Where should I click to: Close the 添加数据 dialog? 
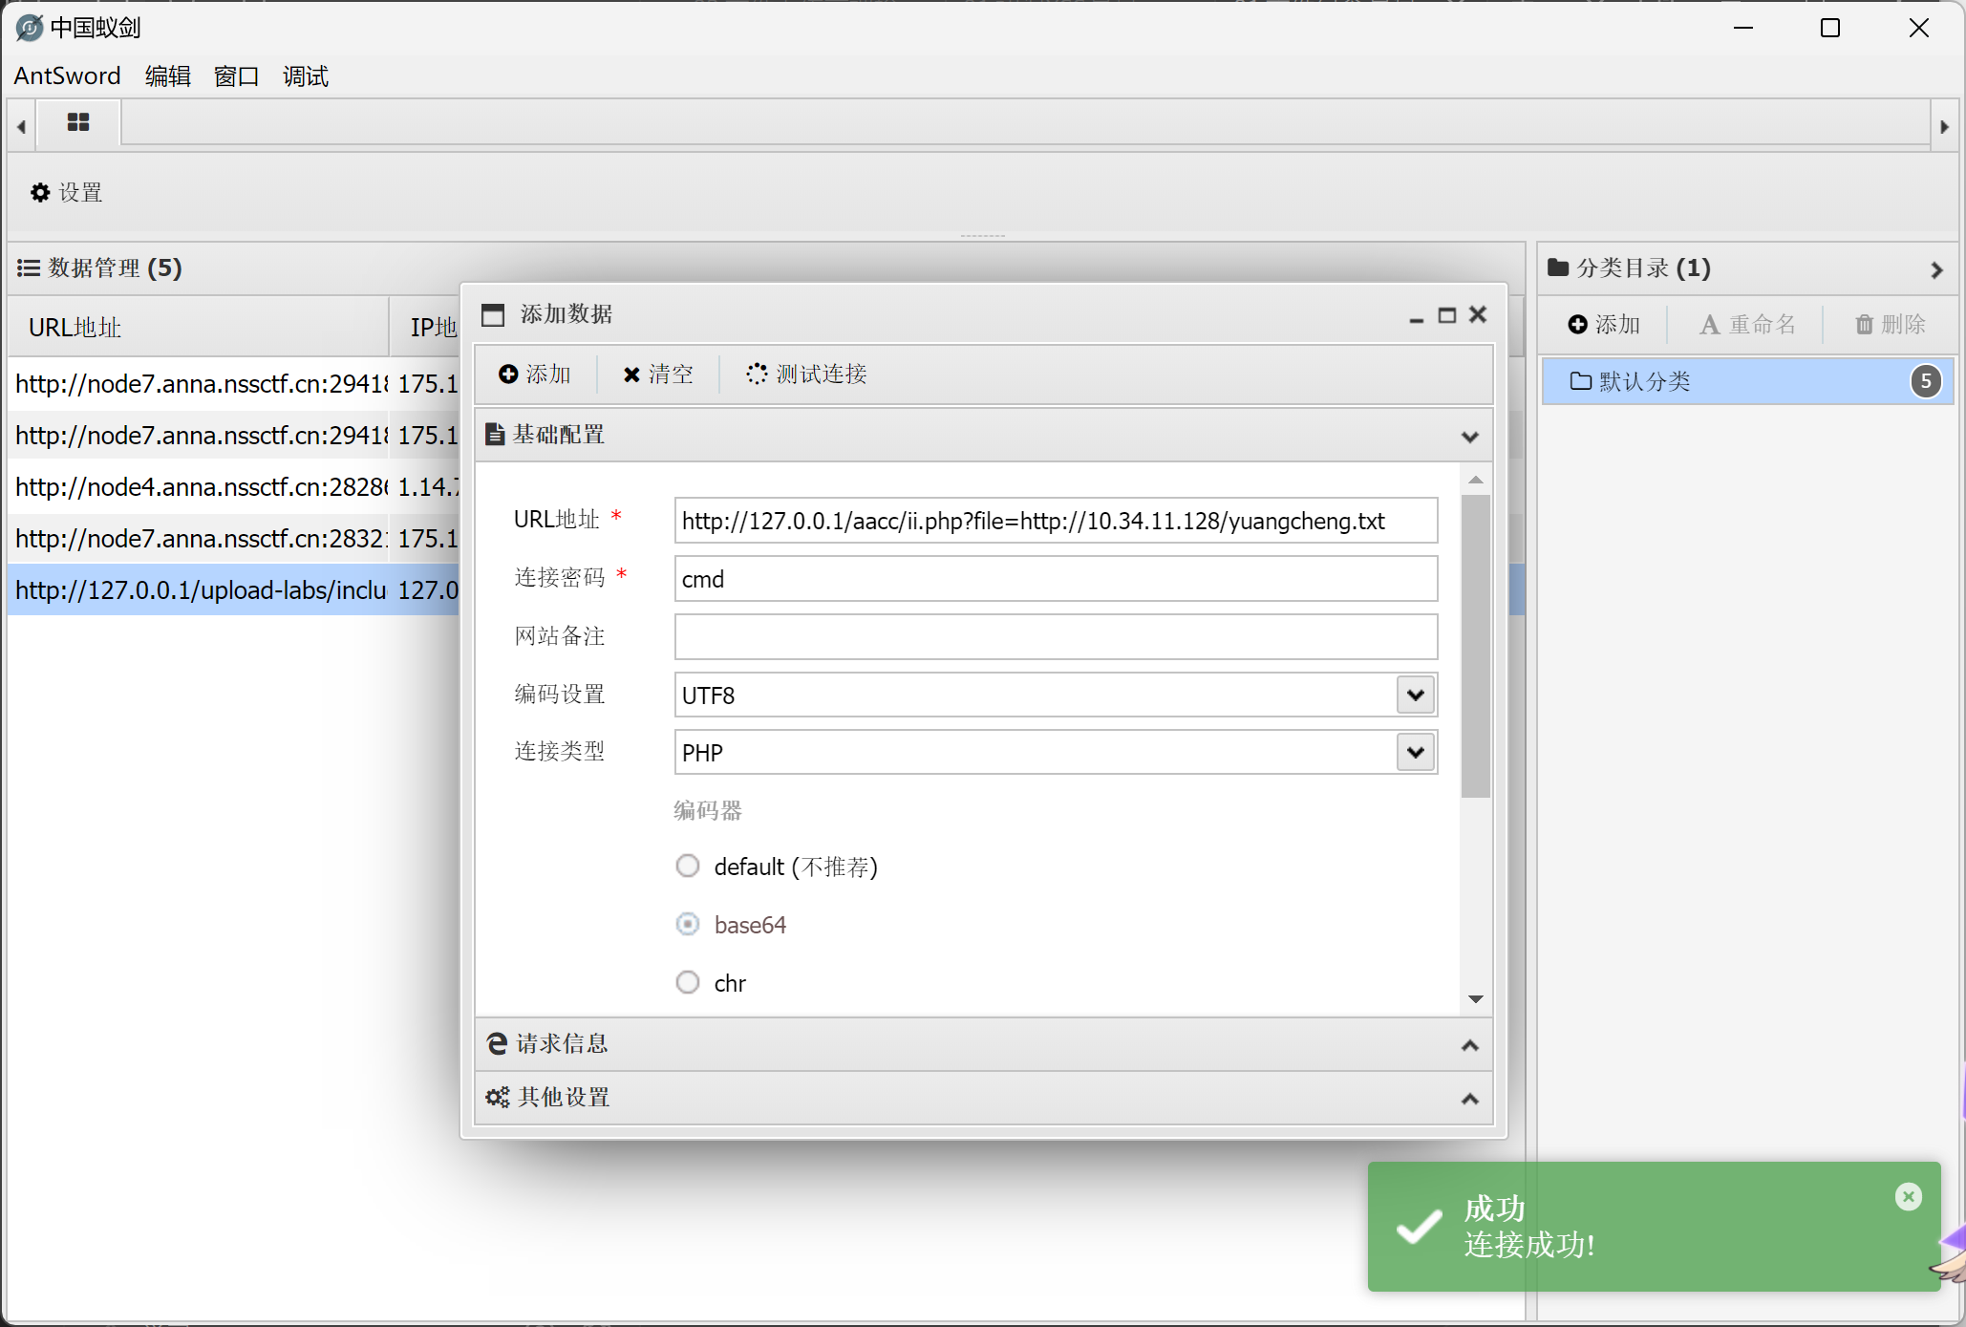1478,314
